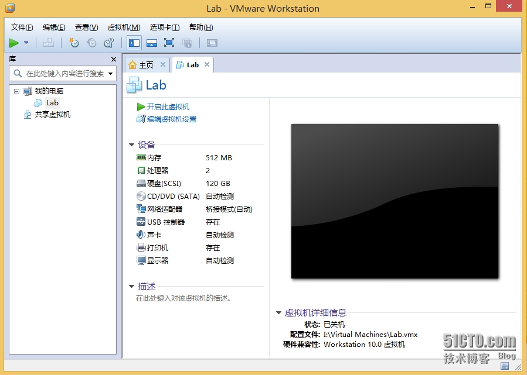Toggle the thumbnail bar view icon
Image resolution: width=527 pixels, height=375 pixels.
(152, 43)
